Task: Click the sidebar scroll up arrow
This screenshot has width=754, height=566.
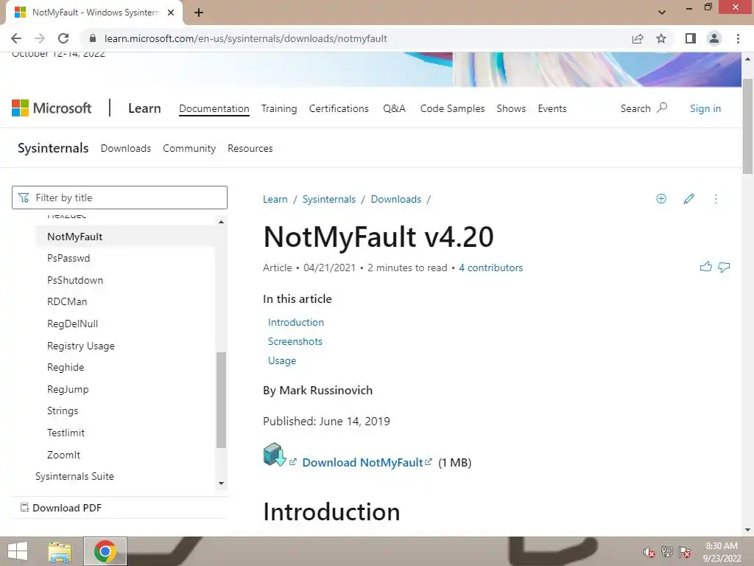Action: [x=221, y=222]
